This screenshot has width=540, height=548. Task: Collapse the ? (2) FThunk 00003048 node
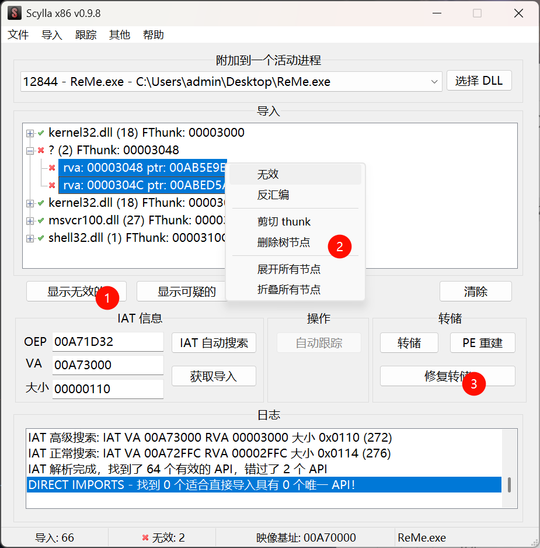30,151
